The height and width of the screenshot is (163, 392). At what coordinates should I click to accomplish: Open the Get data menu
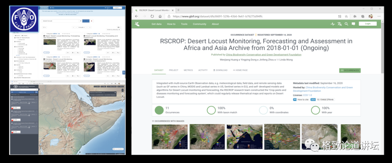[157, 24]
